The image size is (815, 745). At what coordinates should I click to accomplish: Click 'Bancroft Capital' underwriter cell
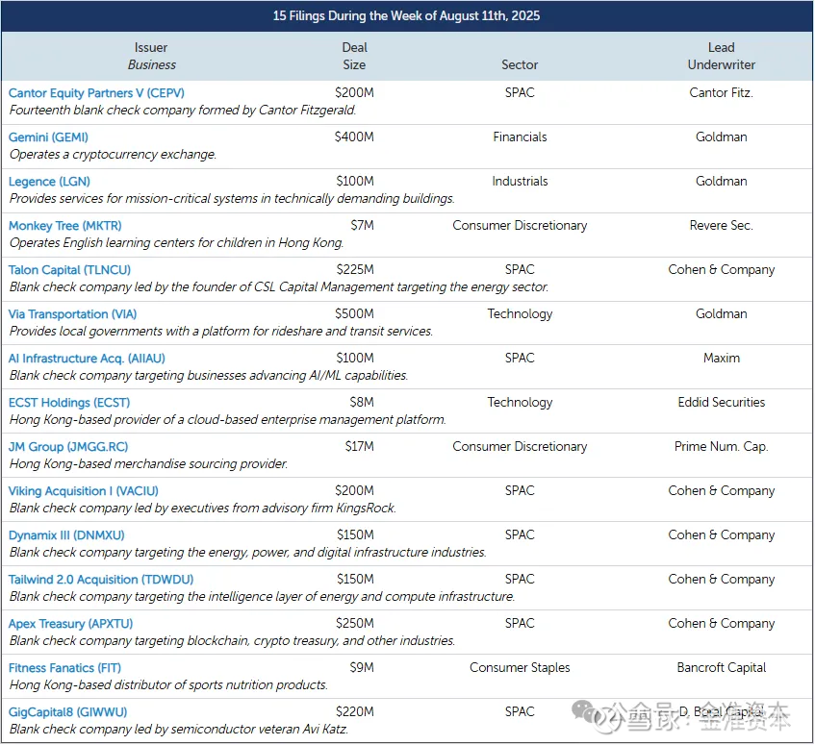[722, 667]
